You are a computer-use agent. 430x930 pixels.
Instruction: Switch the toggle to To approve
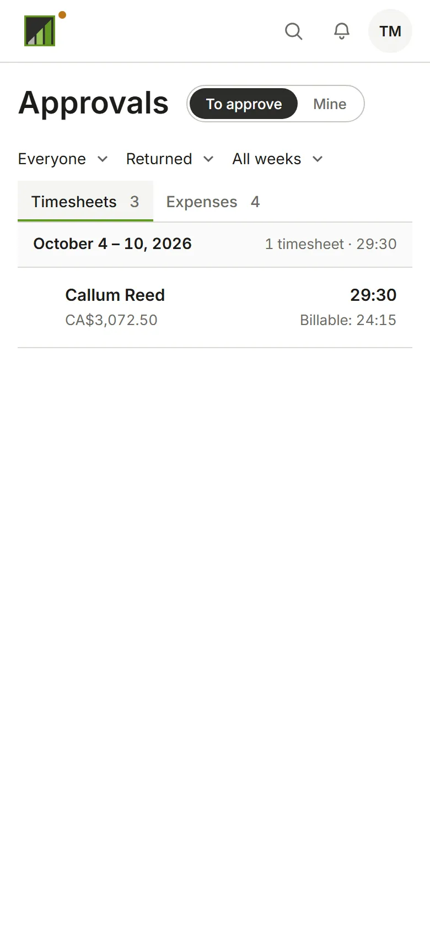(x=244, y=104)
